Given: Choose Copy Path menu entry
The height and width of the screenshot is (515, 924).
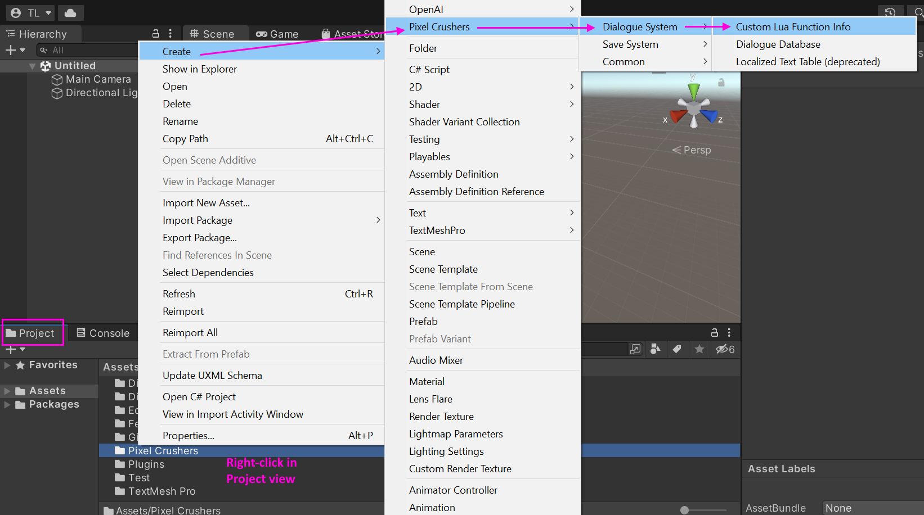Looking at the screenshot, I should [262, 138].
